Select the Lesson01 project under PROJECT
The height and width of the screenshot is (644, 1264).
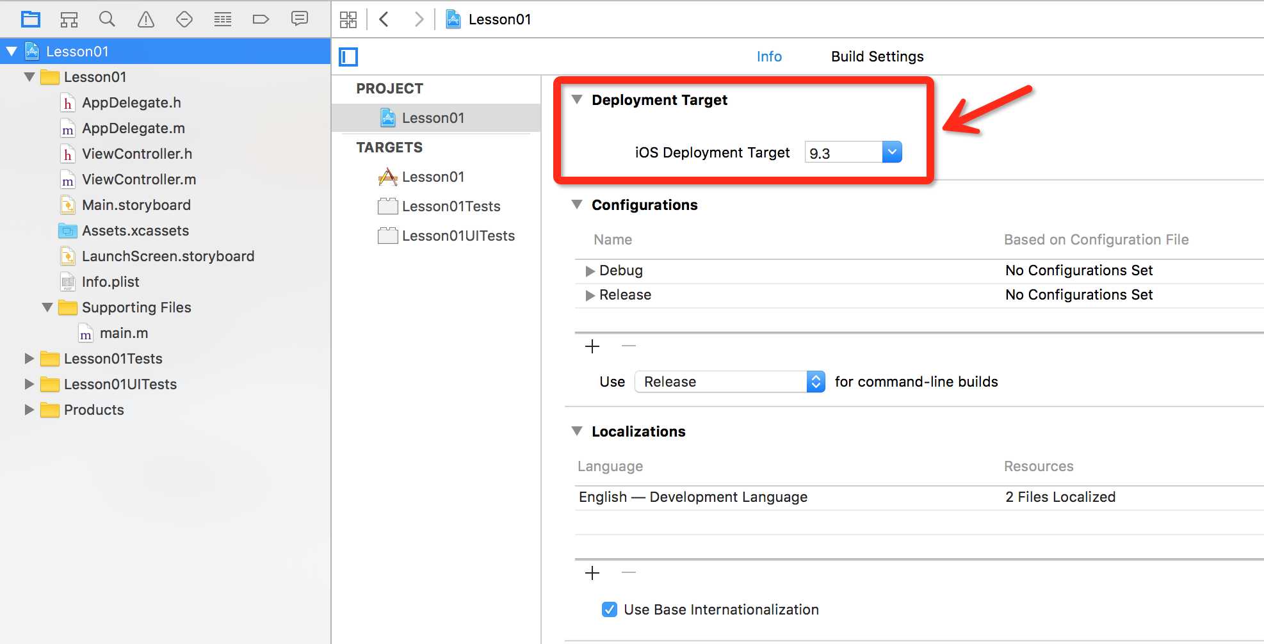(436, 118)
